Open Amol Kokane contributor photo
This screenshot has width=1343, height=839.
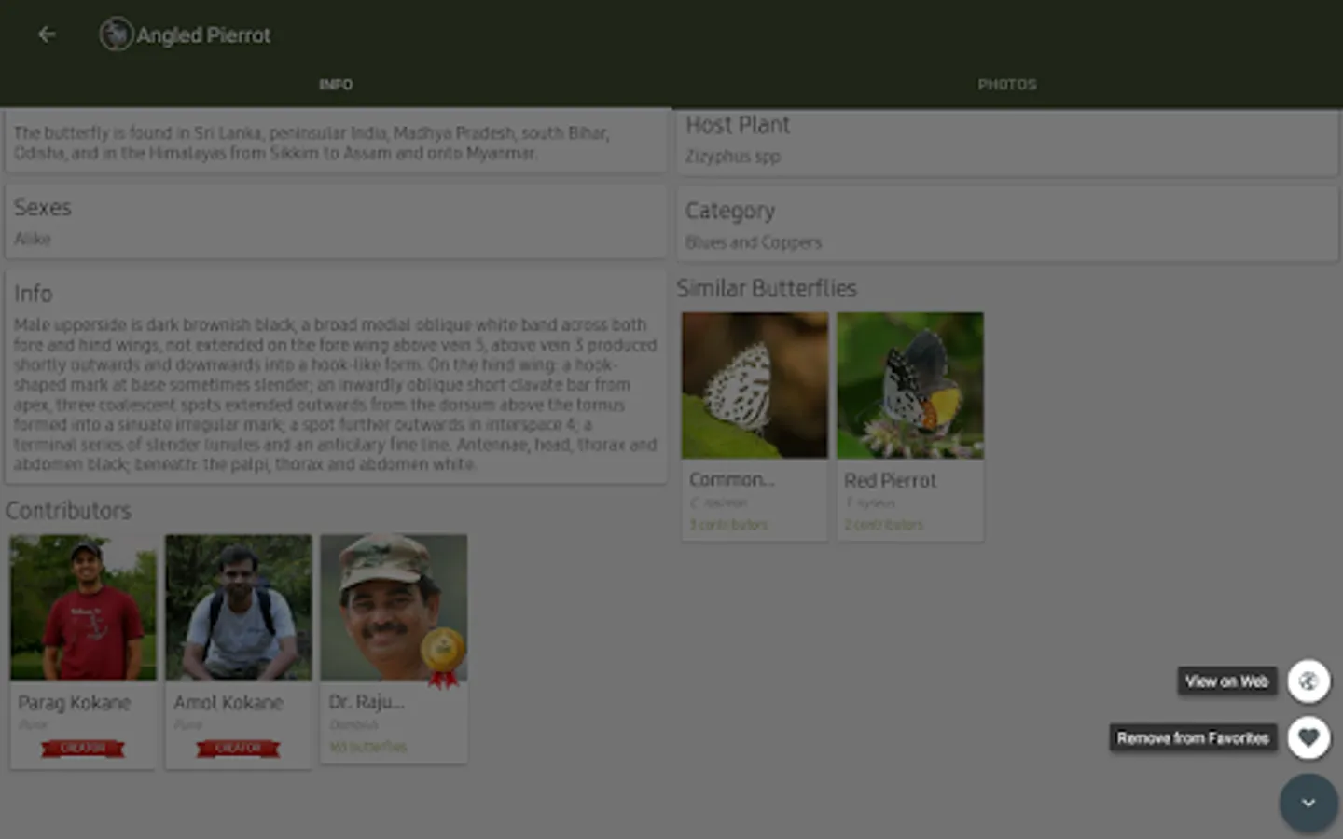pyautogui.click(x=239, y=607)
